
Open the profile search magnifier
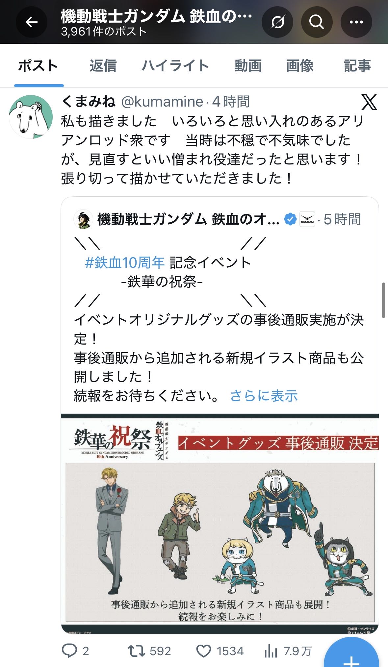[317, 22]
